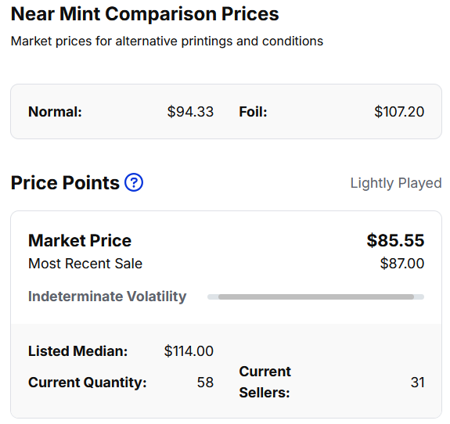This screenshot has height=424, width=450.
Task: Select the Listed Median label
Action: point(77,351)
